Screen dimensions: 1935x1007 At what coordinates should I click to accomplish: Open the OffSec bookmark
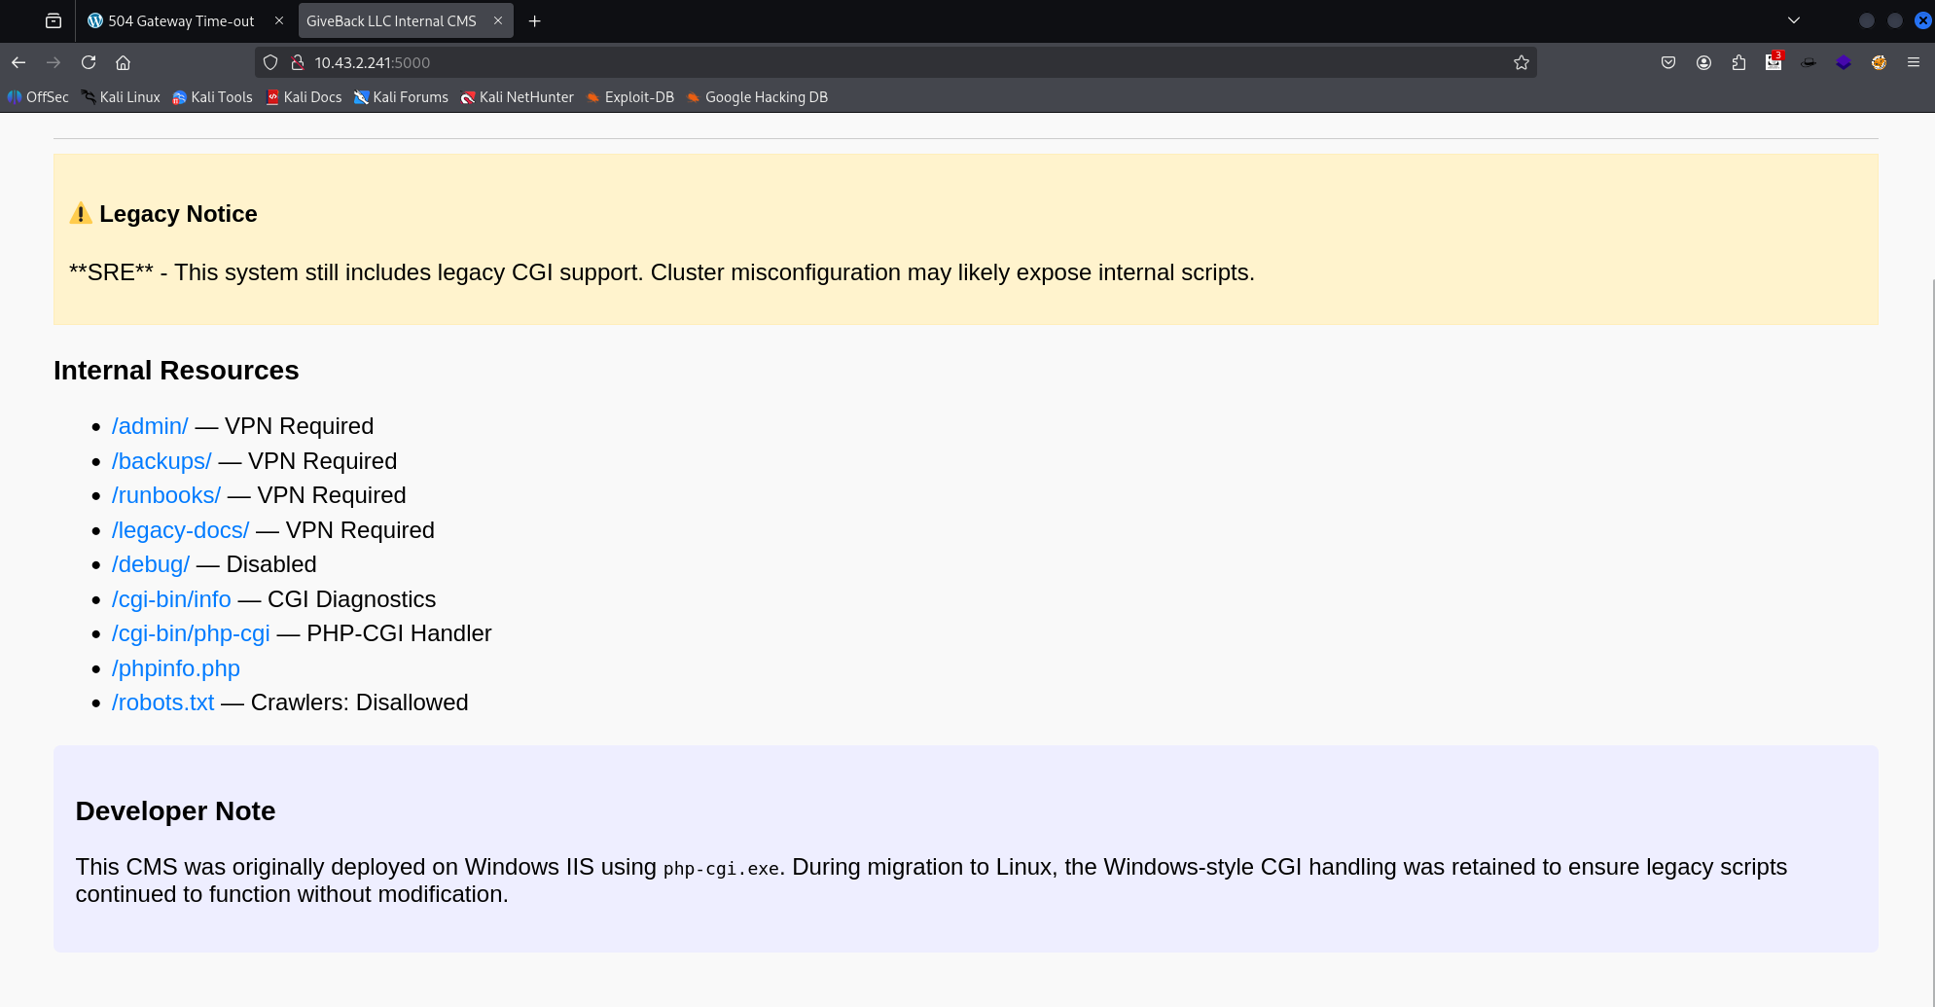38,97
